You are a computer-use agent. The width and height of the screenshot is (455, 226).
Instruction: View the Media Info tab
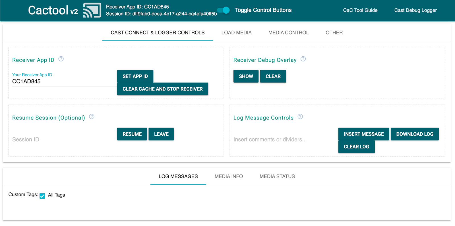tap(229, 176)
